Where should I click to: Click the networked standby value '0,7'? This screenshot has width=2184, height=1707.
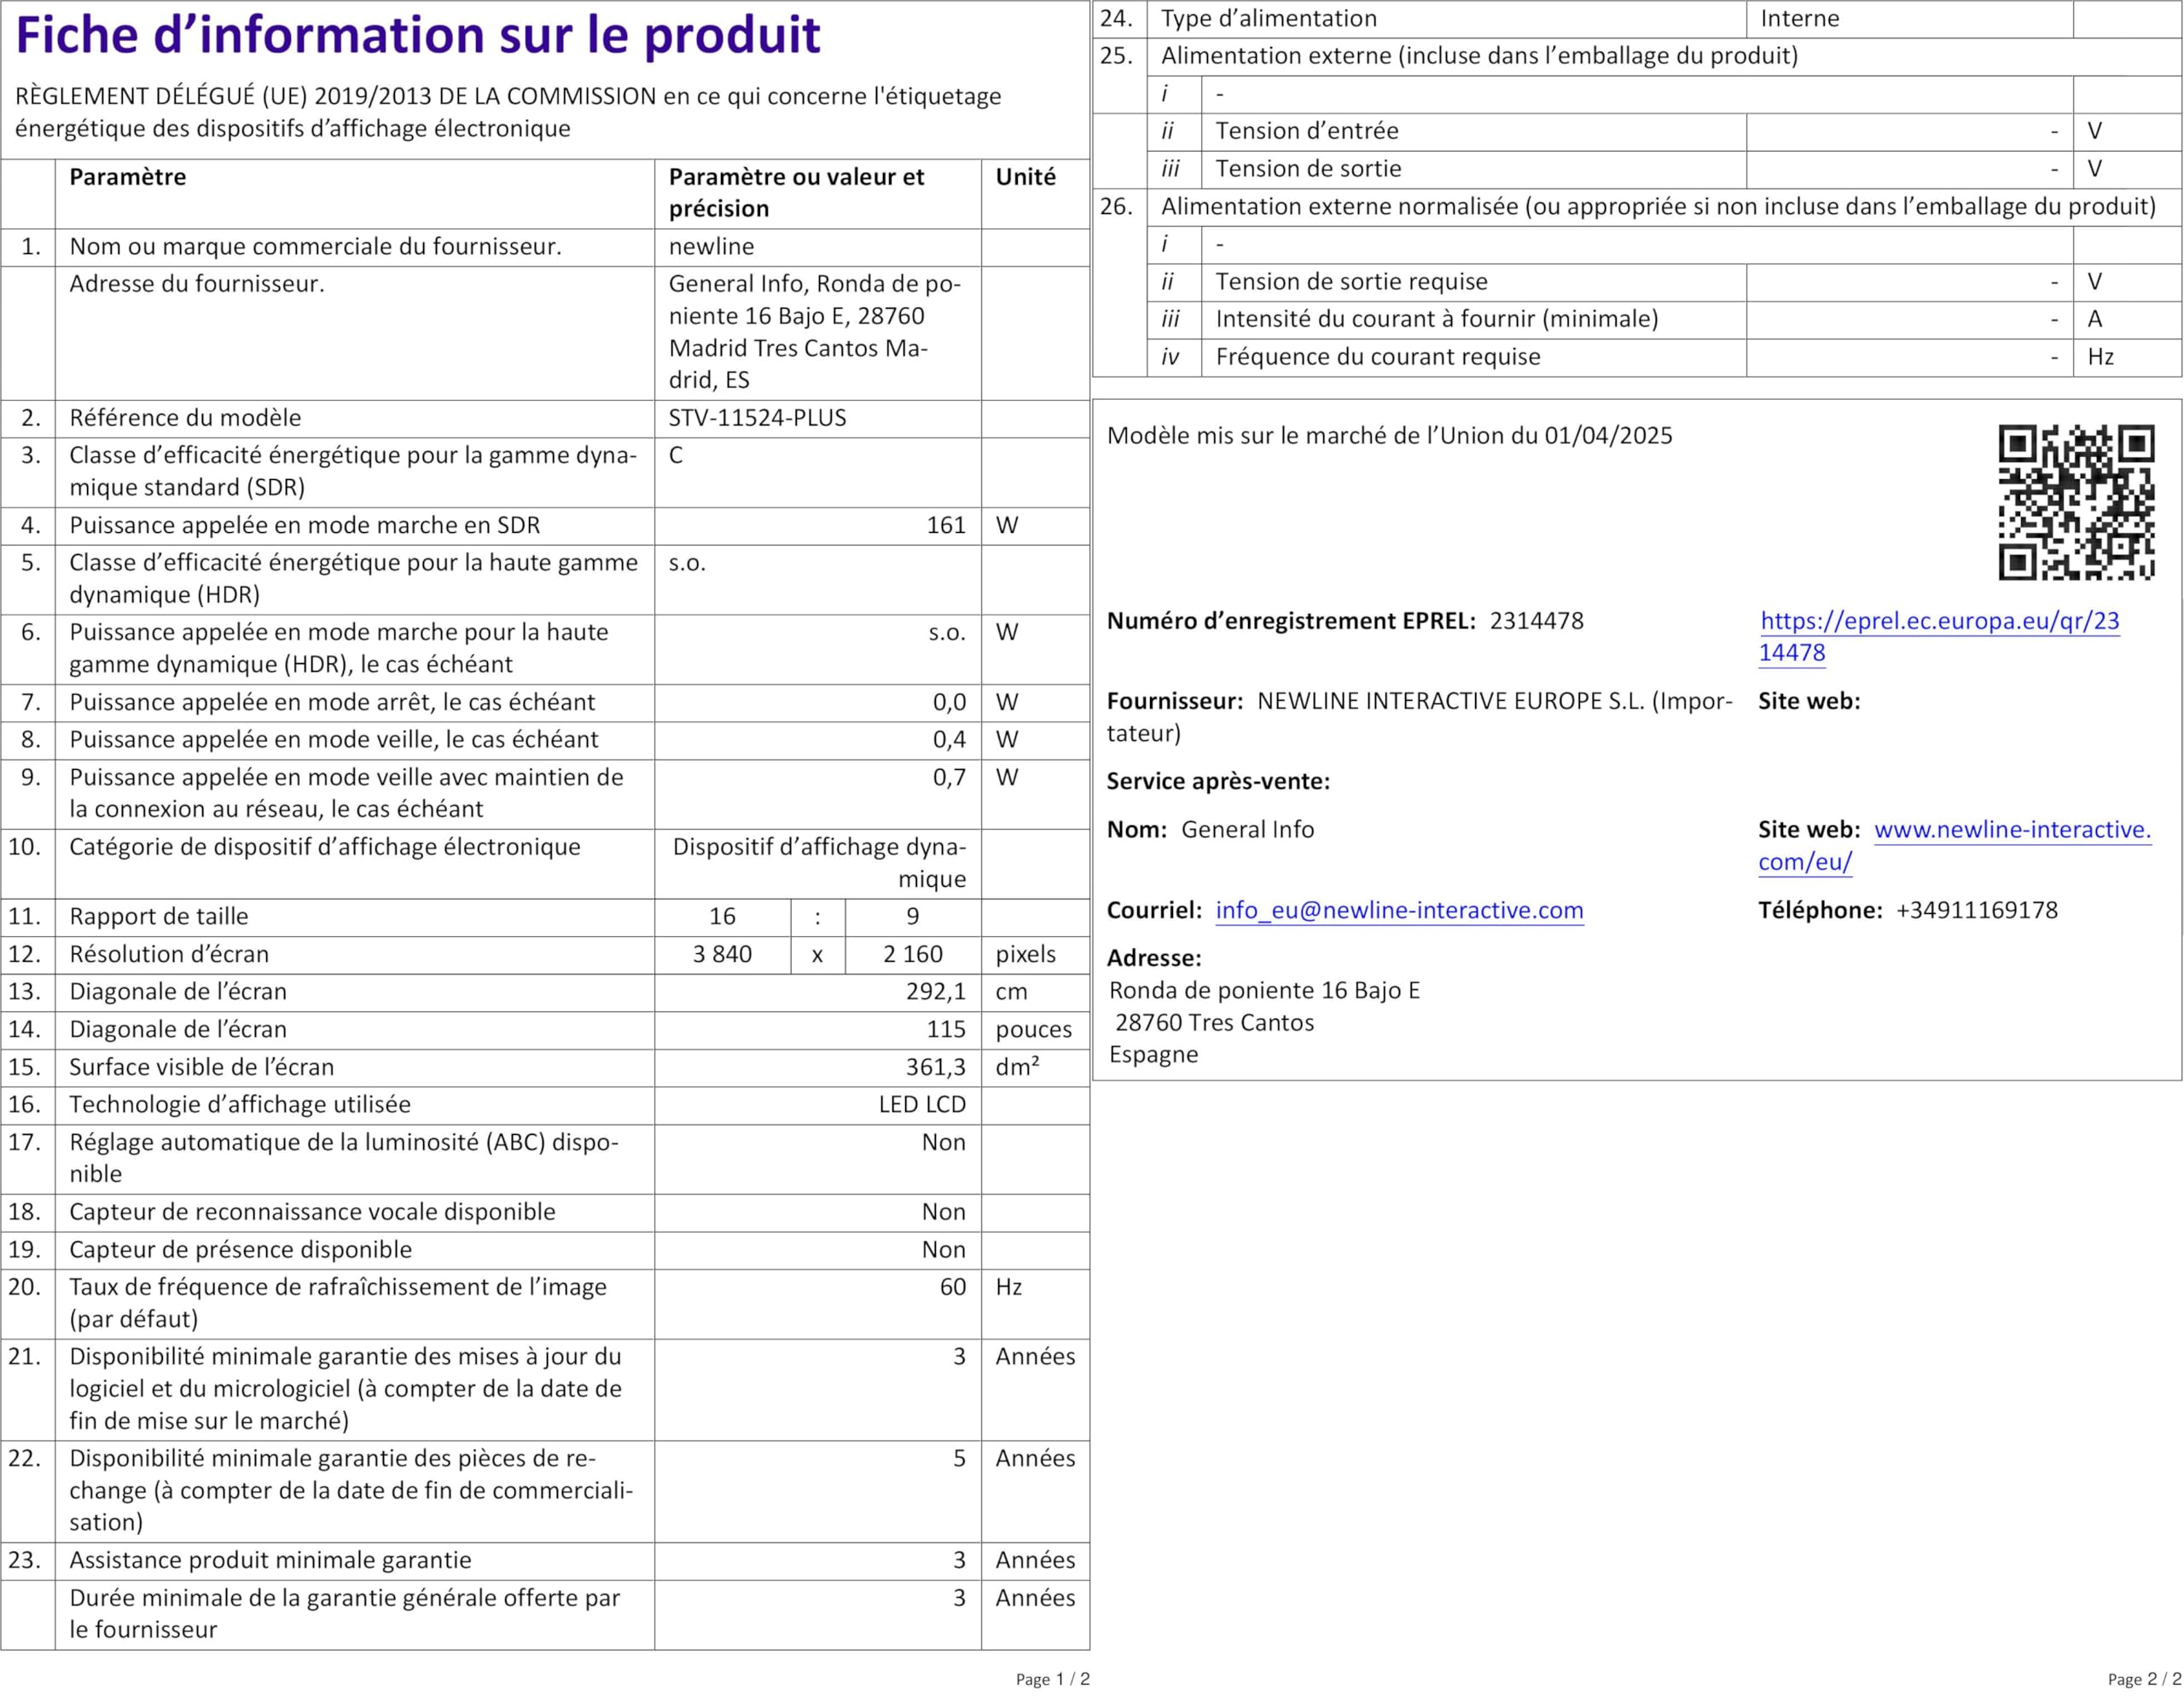pyautogui.click(x=949, y=778)
